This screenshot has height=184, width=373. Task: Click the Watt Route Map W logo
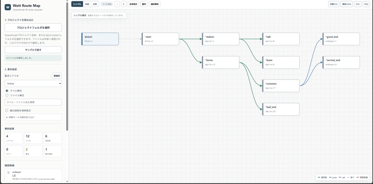[8, 7]
